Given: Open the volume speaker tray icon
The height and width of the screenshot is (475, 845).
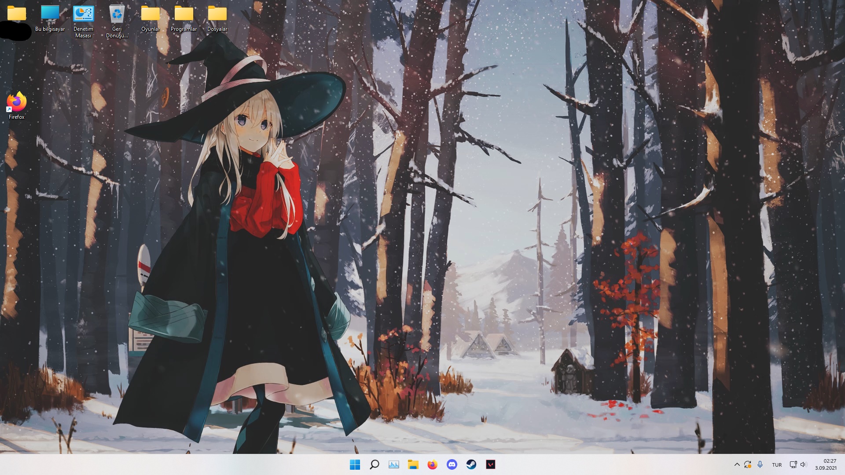Looking at the screenshot, I should coord(804,464).
